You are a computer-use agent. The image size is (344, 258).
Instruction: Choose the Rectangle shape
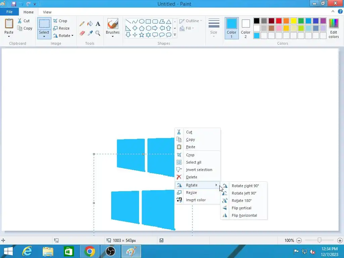pyautogui.click(x=148, y=21)
